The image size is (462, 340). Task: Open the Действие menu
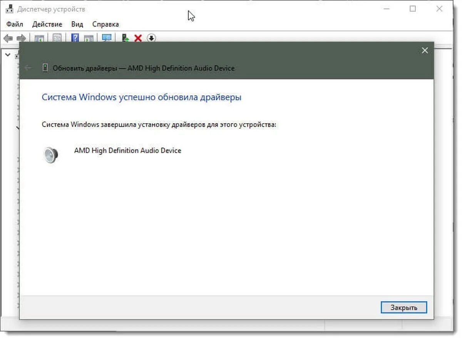click(x=47, y=24)
